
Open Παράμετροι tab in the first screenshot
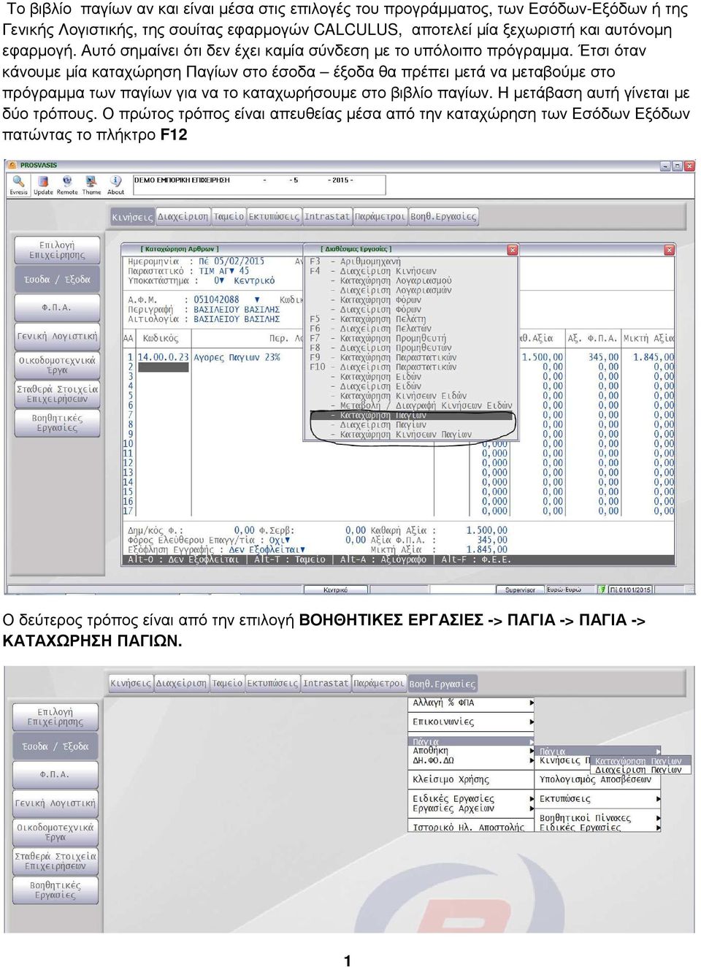click(380, 217)
